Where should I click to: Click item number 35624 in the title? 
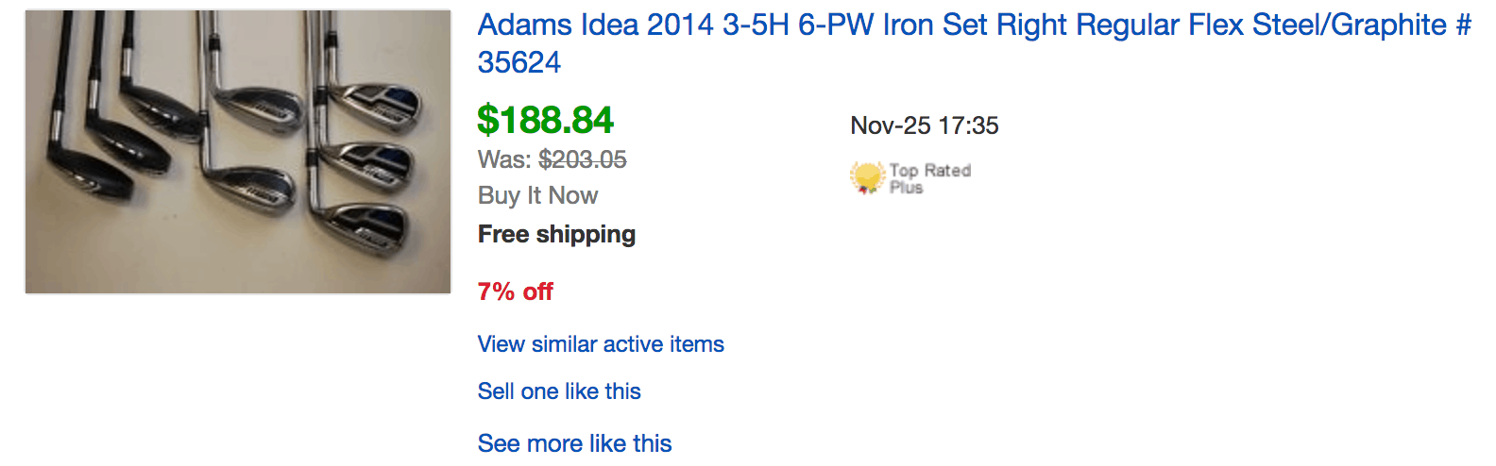[519, 62]
